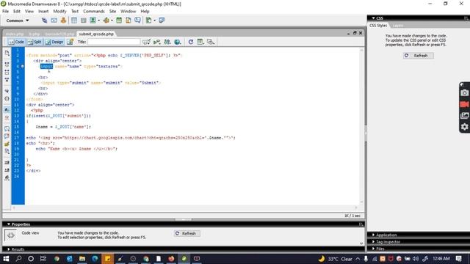Click Preview in Browser globe icon
The width and height of the screenshot is (470, 264).
click(178, 42)
